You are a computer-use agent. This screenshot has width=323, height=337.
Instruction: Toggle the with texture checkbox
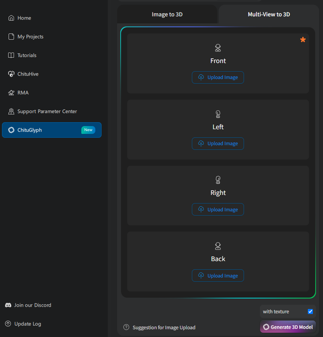(x=310, y=312)
